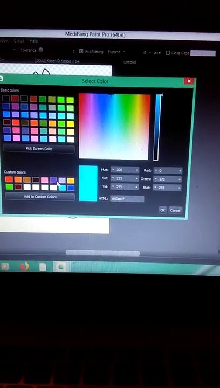
Task: Click the HTML color code field
Action: pos(127,199)
